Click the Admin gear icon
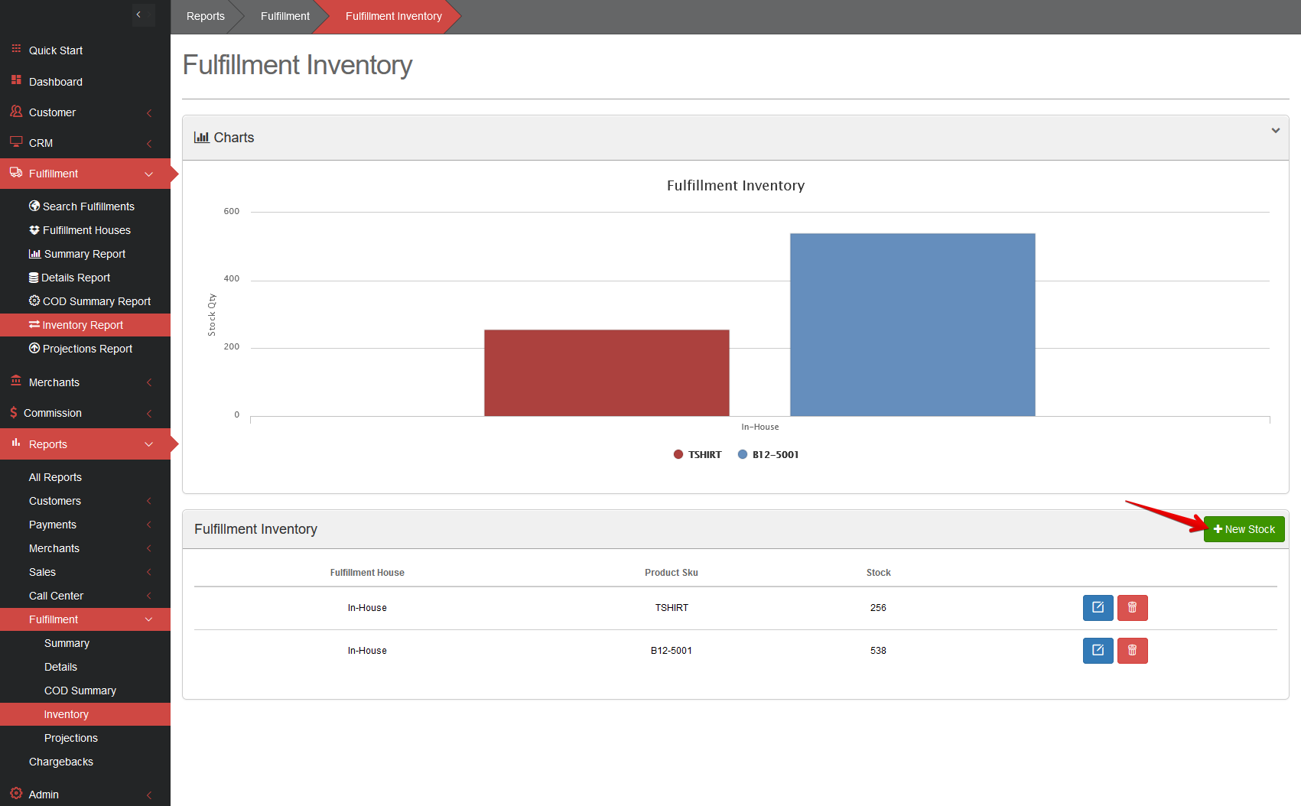Image resolution: width=1301 pixels, height=806 pixels. (x=16, y=793)
